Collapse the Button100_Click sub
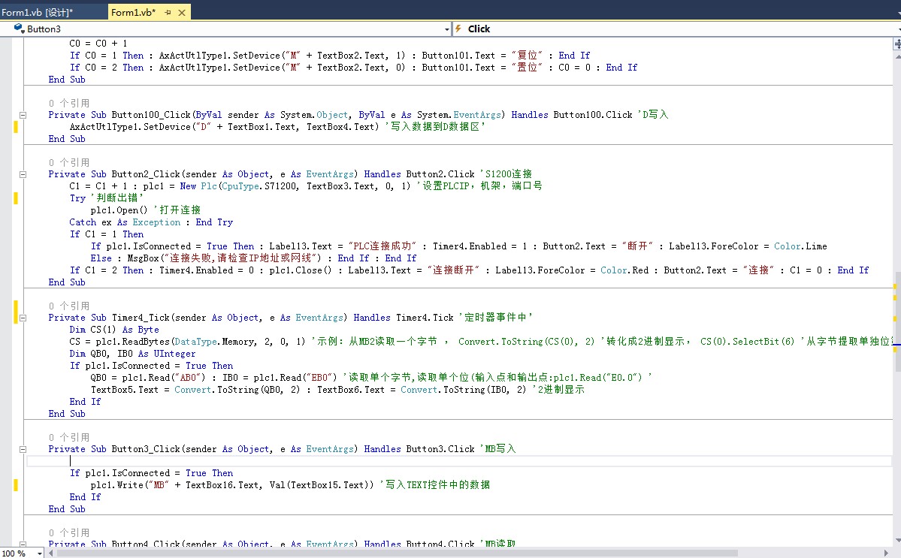The height and width of the screenshot is (558, 901). [x=23, y=115]
